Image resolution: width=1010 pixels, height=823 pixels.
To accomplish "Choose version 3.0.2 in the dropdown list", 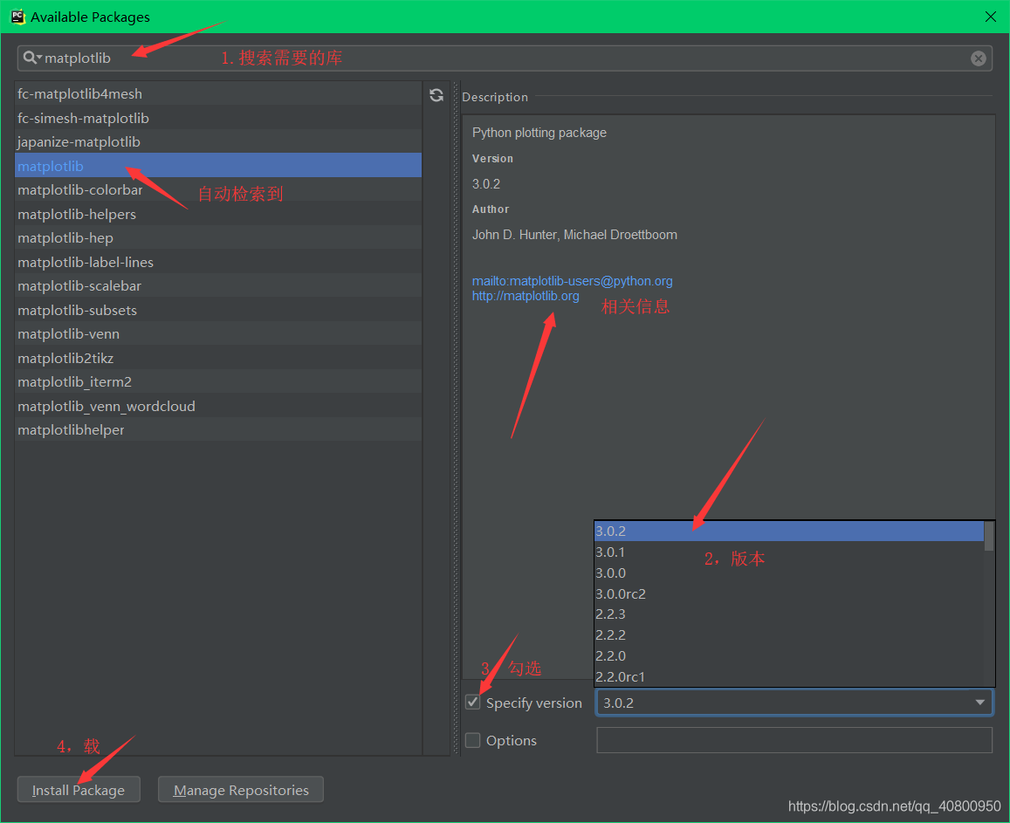I will [x=789, y=532].
